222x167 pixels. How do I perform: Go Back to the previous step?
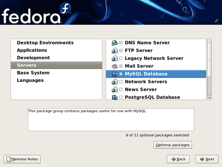[178, 159]
